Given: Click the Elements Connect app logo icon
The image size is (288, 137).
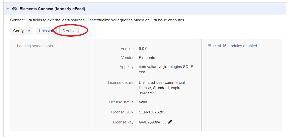Looking at the screenshot, I should click(15, 9).
